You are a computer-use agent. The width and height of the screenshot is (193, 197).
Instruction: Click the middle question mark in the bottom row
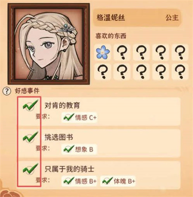141,72
